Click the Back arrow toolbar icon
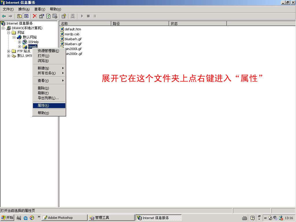This screenshot has width=296, height=222. click(x=4, y=16)
